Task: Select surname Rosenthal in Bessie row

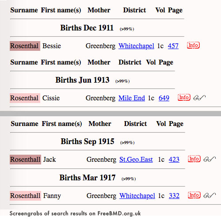Action: [25, 46]
